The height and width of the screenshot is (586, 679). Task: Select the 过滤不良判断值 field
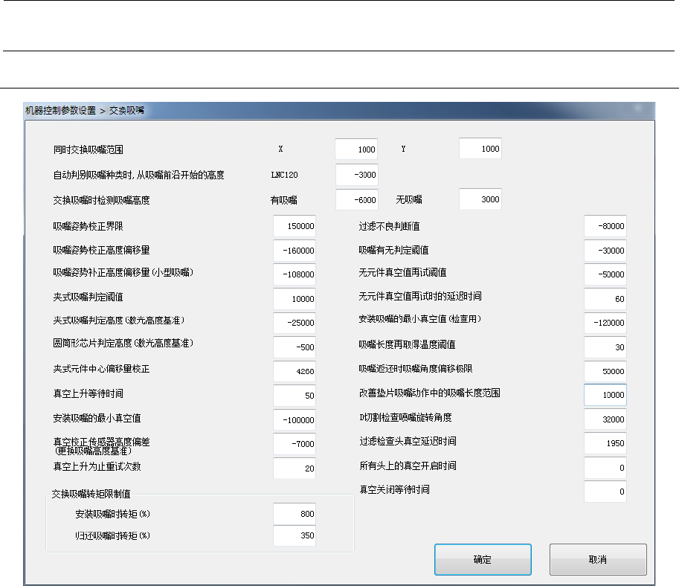605,226
